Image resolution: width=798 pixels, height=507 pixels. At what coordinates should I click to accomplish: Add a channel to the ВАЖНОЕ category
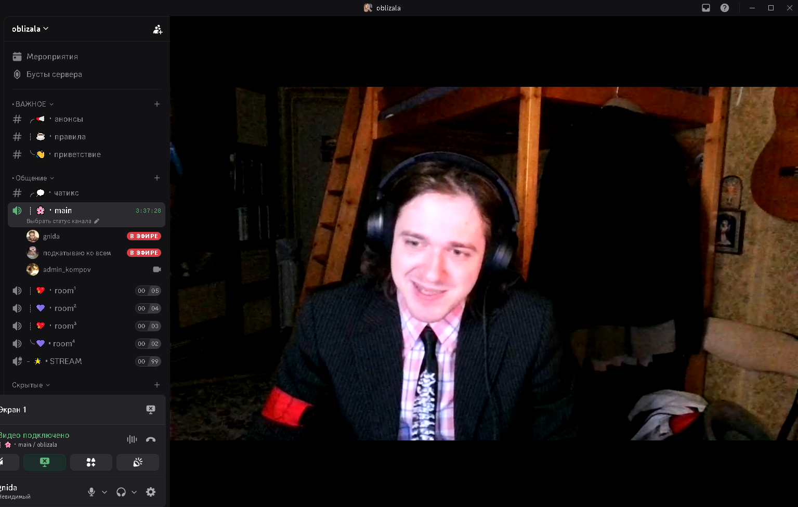157,104
